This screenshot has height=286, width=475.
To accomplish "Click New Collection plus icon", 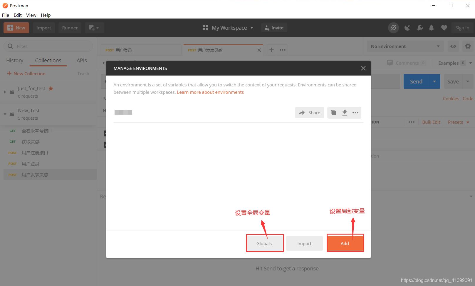I will (9, 73).
